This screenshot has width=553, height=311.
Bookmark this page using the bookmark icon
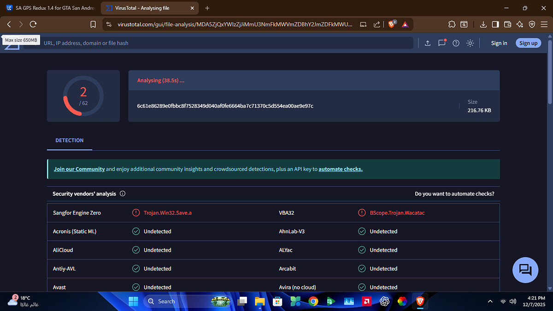(93, 24)
